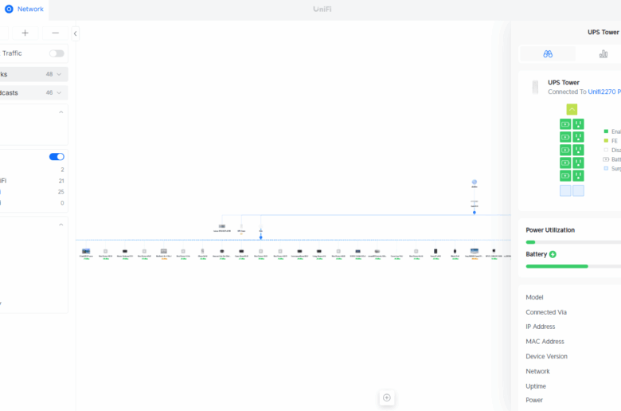Open the overview binoculars tab
Screen dimensions: 621x411
click(548, 53)
